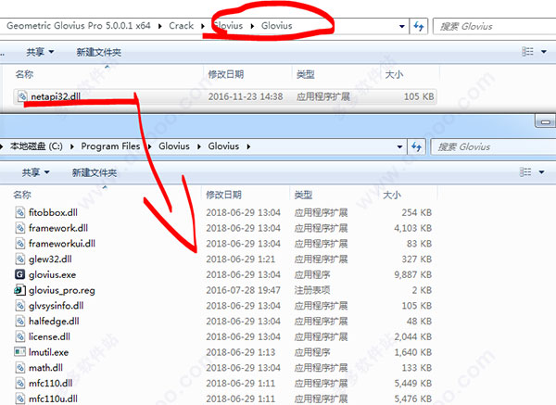Select lmutil.exe application icon
The width and height of the screenshot is (556, 405).
point(19,352)
